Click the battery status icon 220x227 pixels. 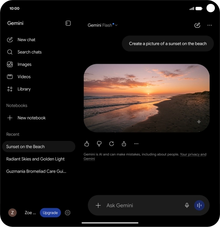[x=199, y=9]
